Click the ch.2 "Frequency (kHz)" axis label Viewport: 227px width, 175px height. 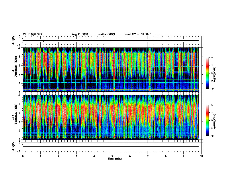tap(16, 114)
